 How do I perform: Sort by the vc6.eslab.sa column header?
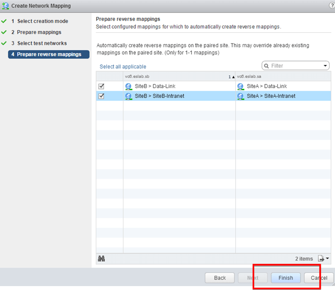(x=283, y=77)
